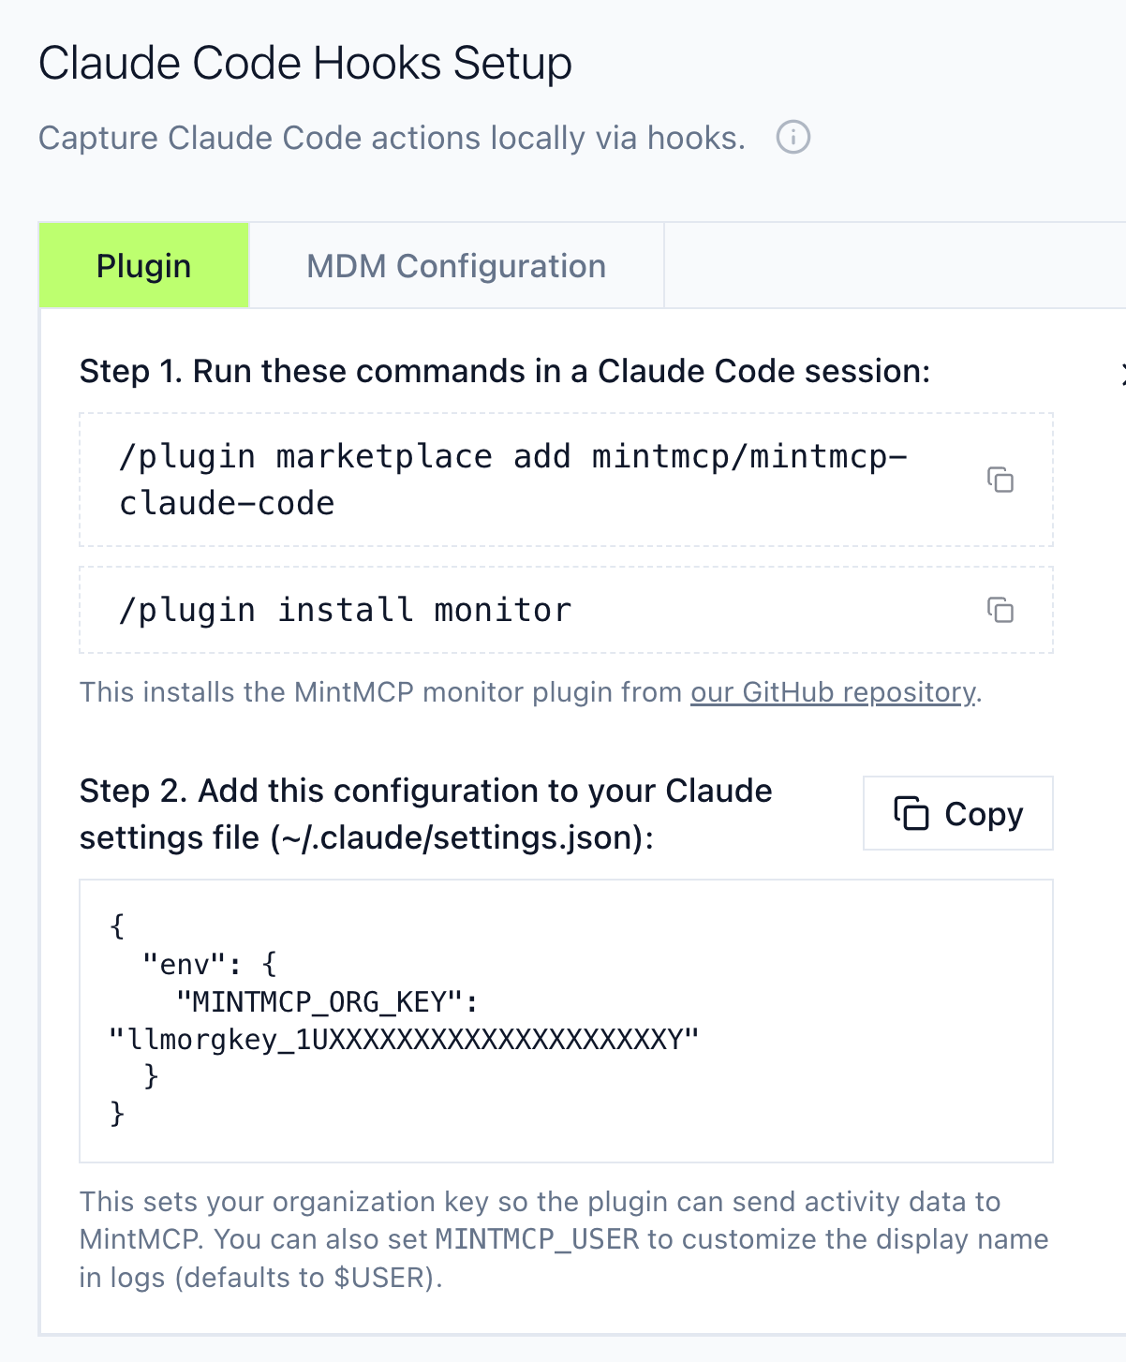Copy the plugin marketplace add command
1126x1362 pixels.
point(1000,480)
